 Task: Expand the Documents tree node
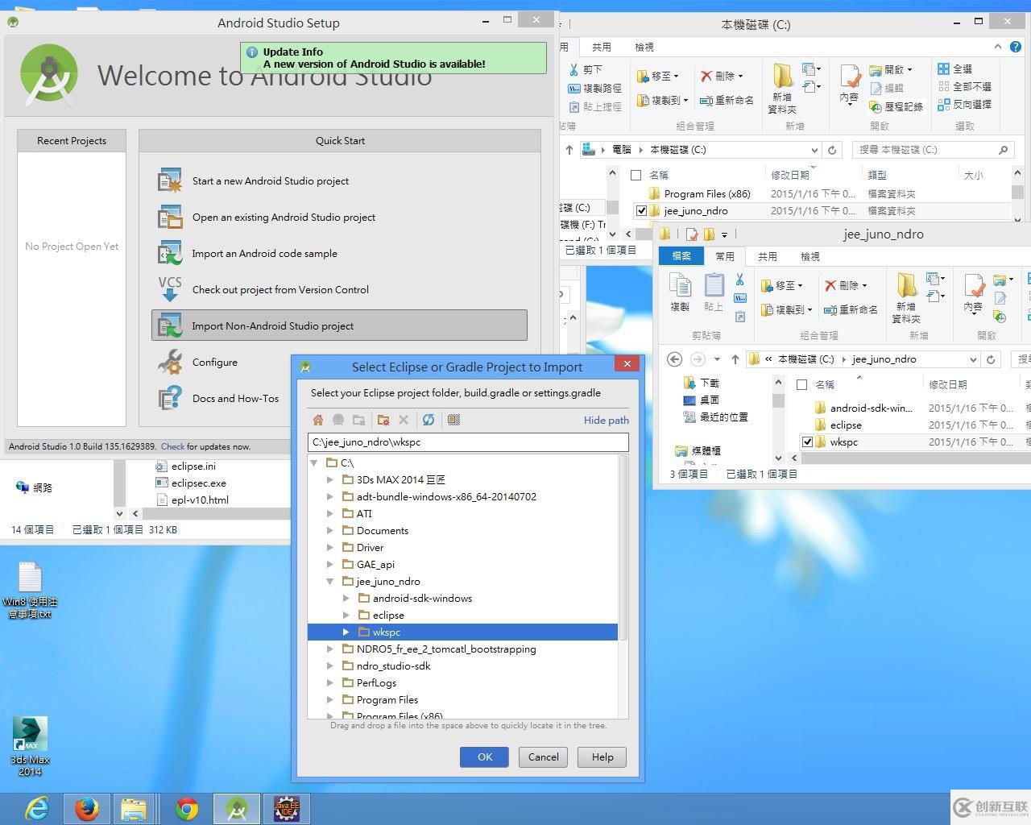330,530
